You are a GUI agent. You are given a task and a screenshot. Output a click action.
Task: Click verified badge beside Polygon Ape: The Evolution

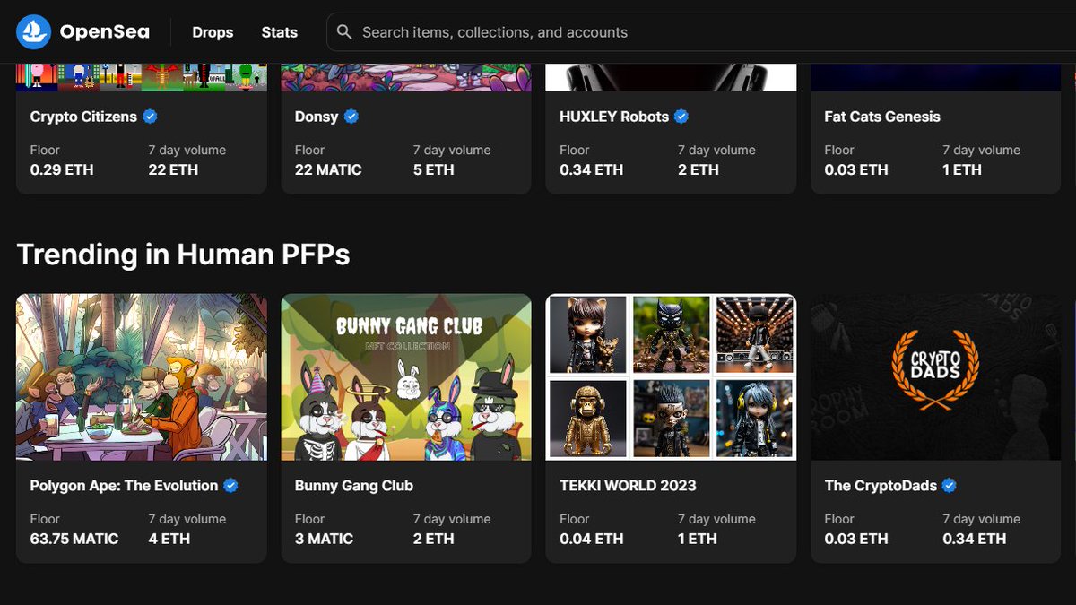[230, 486]
